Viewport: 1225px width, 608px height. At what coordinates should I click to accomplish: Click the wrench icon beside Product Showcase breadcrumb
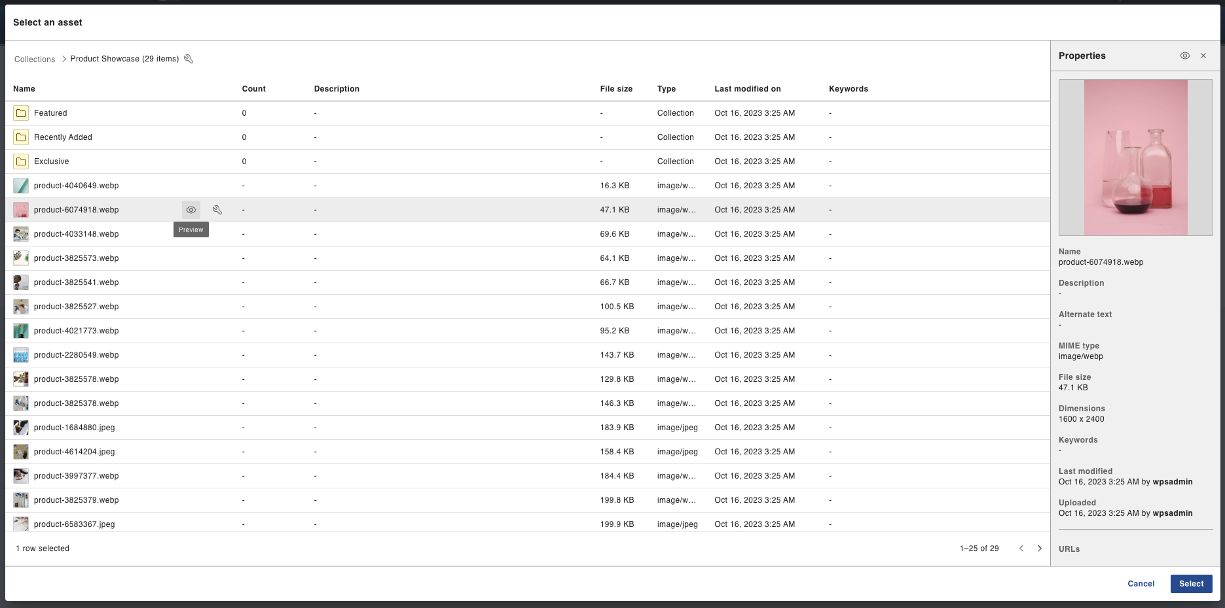tap(189, 59)
